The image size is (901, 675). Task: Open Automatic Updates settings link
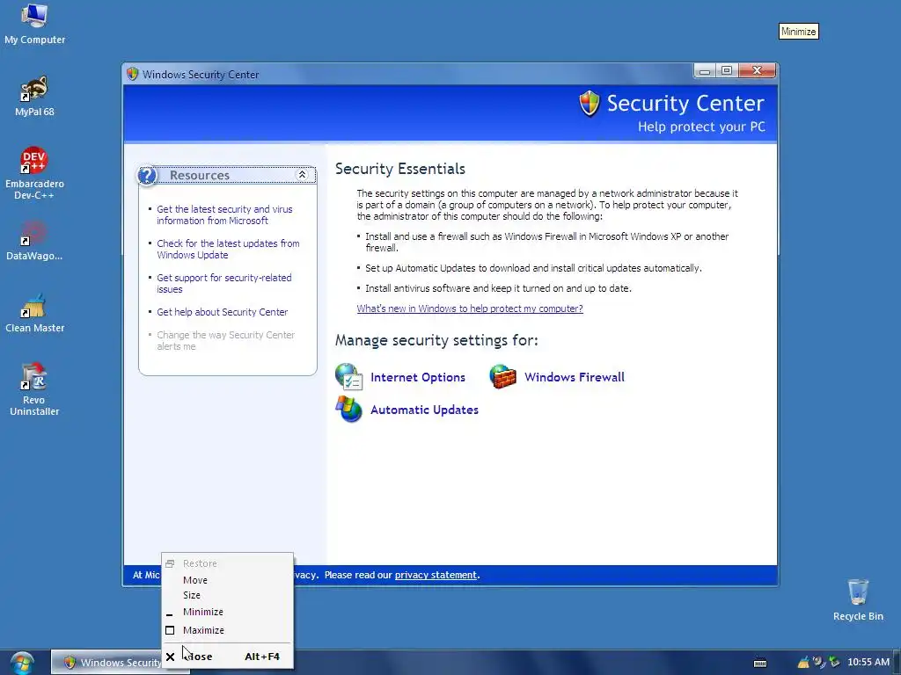pos(424,410)
